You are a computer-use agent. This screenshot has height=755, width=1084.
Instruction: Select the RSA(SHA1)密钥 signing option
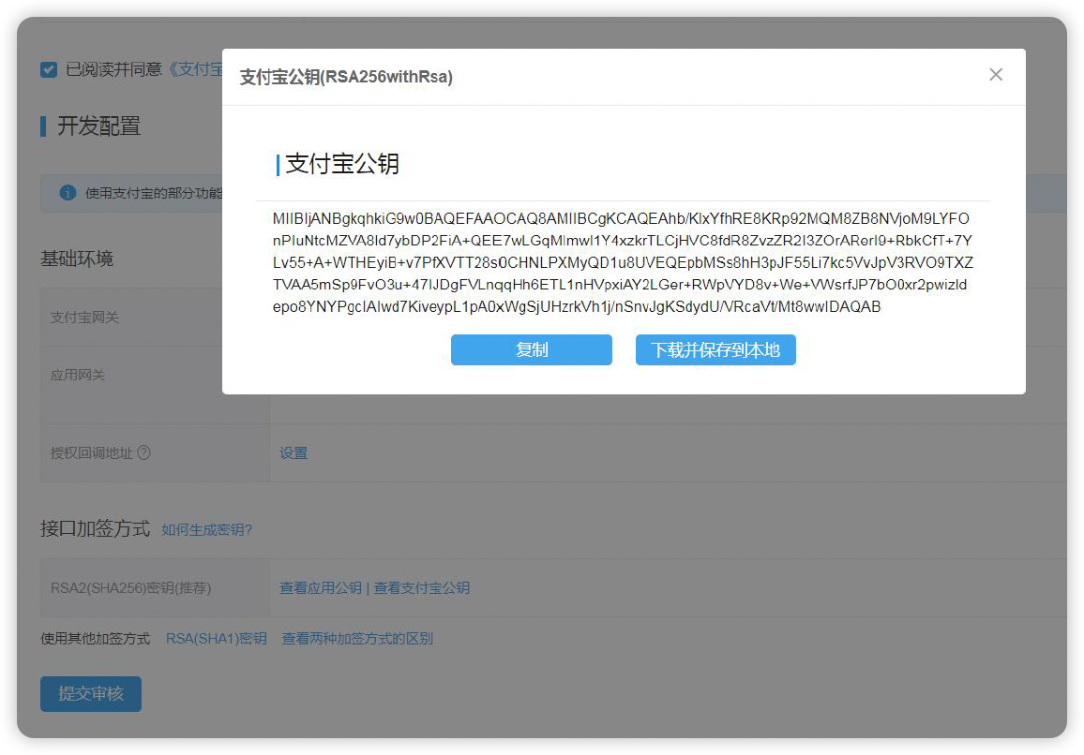[x=216, y=637]
